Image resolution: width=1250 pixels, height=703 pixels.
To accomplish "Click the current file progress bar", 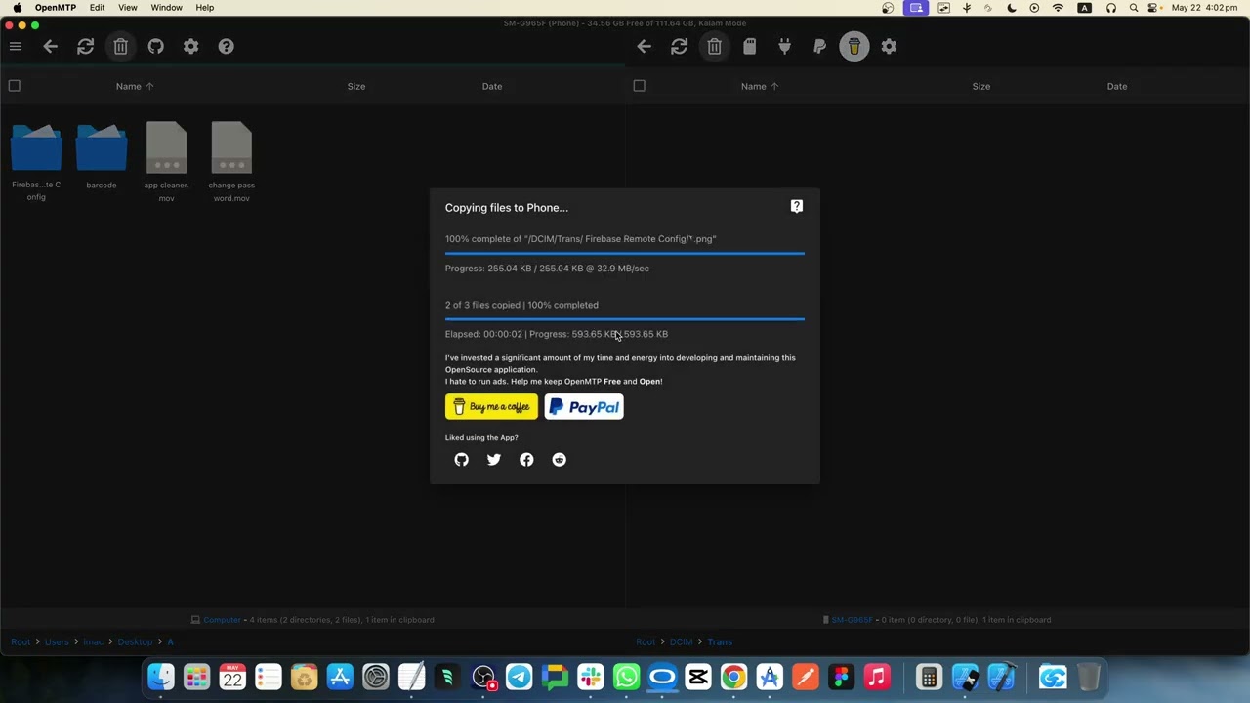I will [625, 254].
